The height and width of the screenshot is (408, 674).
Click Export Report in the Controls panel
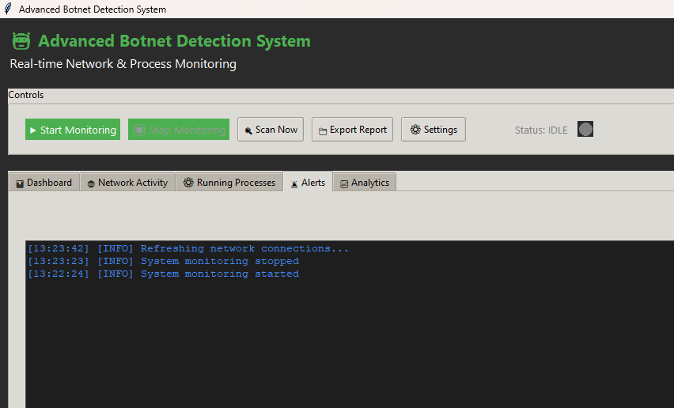[353, 130]
